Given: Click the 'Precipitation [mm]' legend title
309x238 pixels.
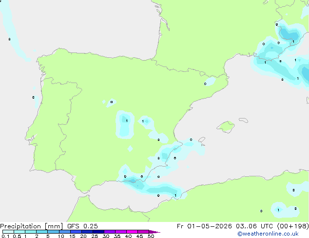Looking at the screenshot, I should [x=32, y=226].
